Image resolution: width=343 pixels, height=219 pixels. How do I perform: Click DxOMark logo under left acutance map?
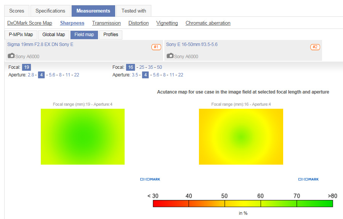pyautogui.click(x=150, y=179)
